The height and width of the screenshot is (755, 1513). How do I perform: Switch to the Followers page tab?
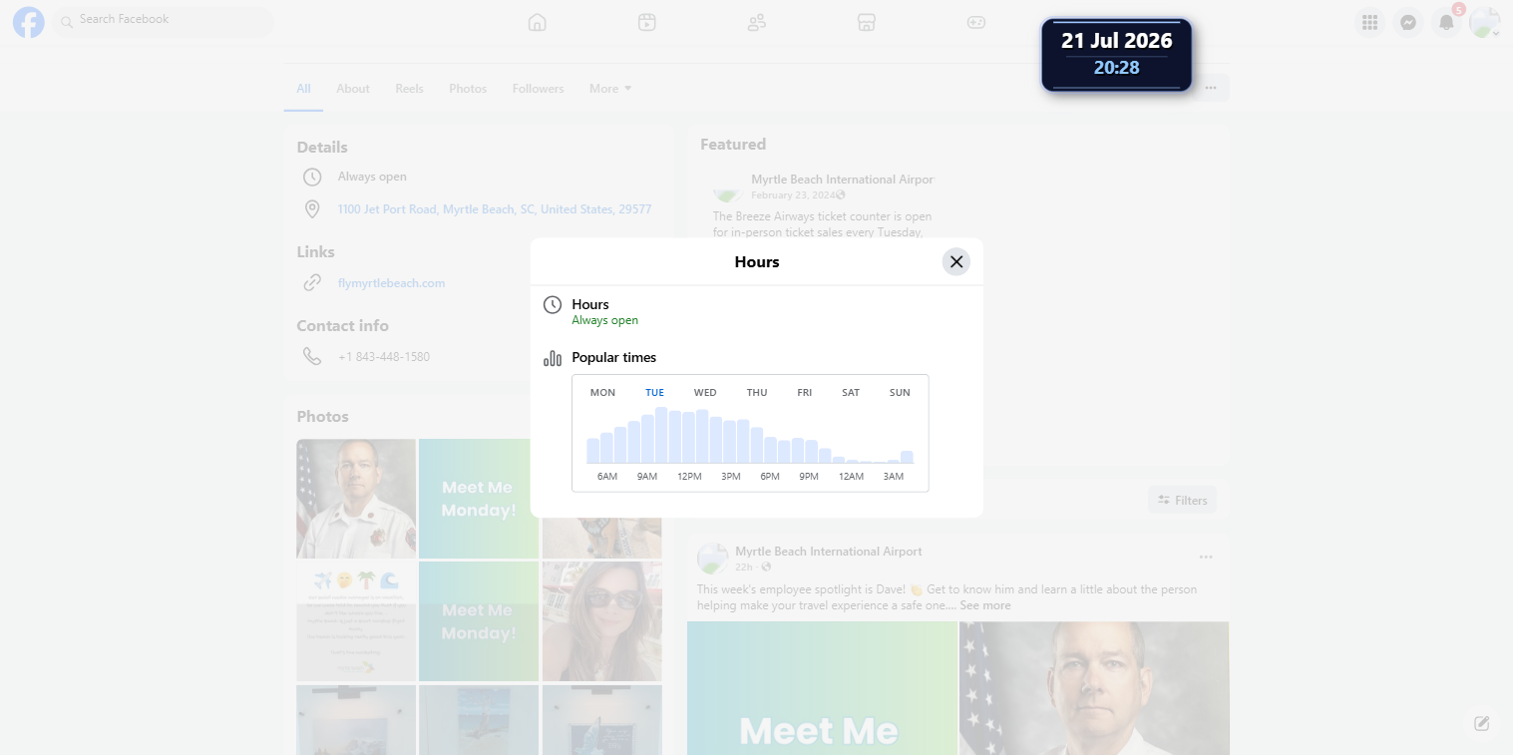[x=539, y=89]
